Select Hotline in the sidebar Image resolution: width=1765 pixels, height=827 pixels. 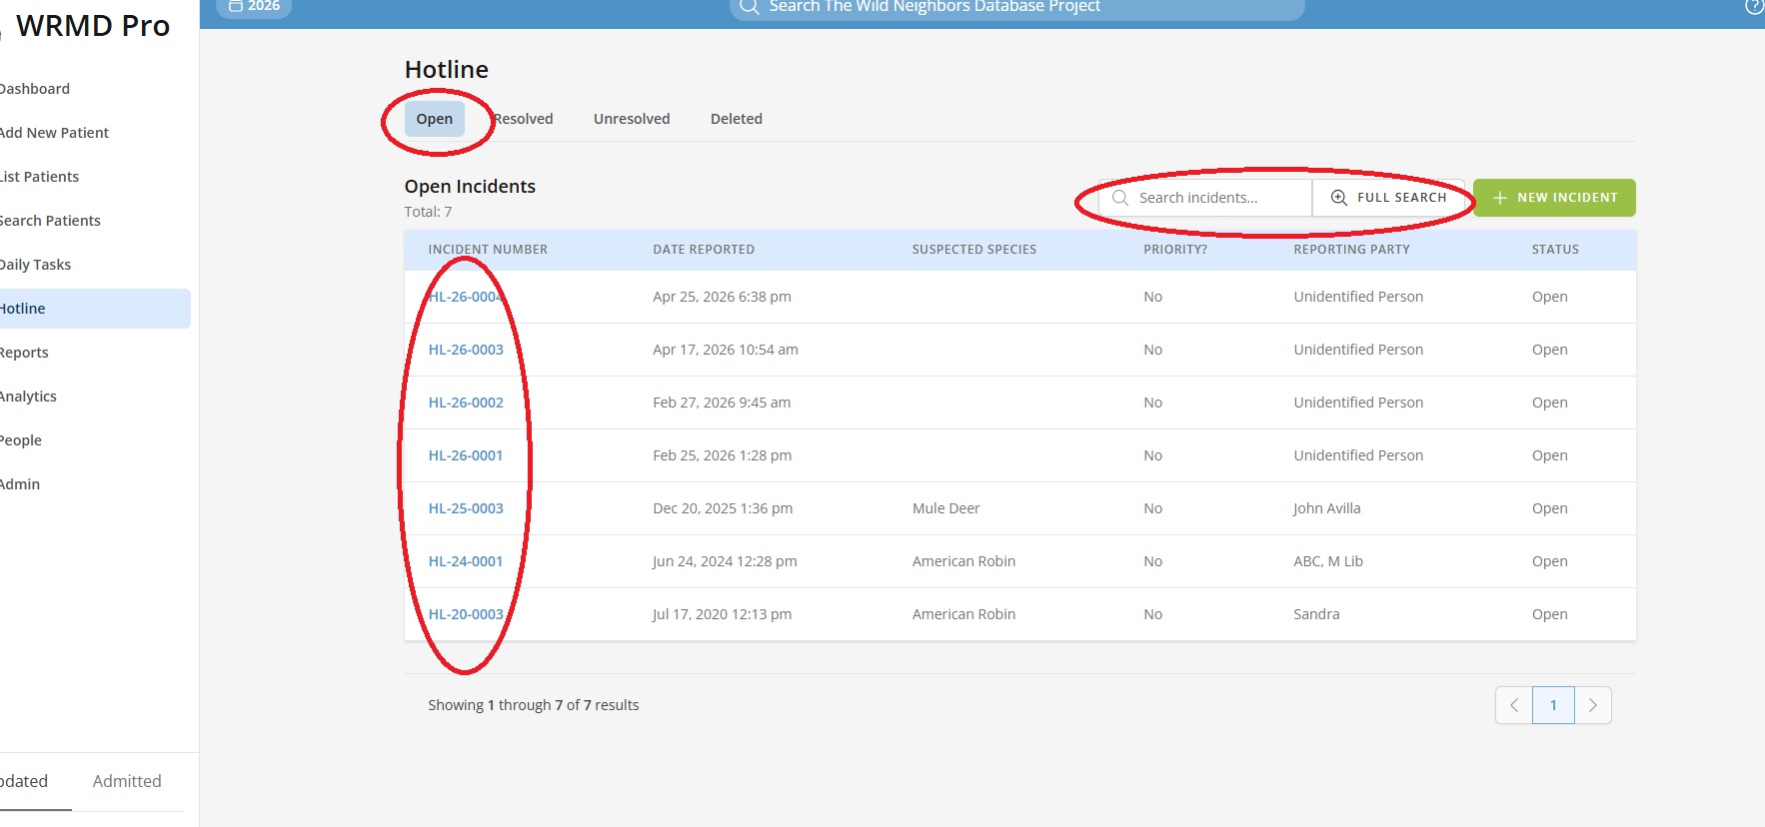click(95, 309)
